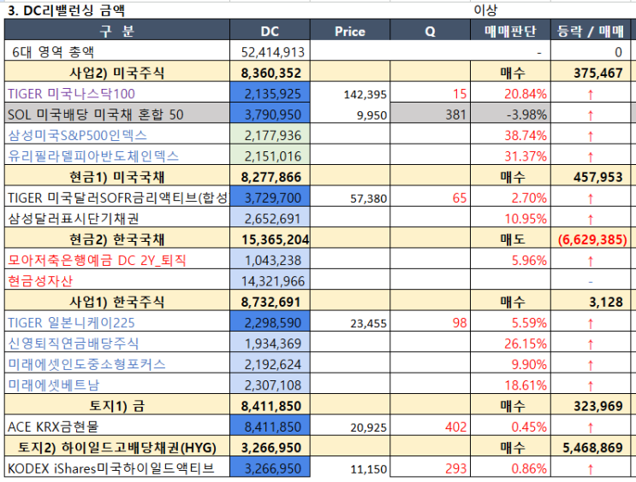Select 'TIGER 일본니케이225' cell

click(x=117, y=322)
